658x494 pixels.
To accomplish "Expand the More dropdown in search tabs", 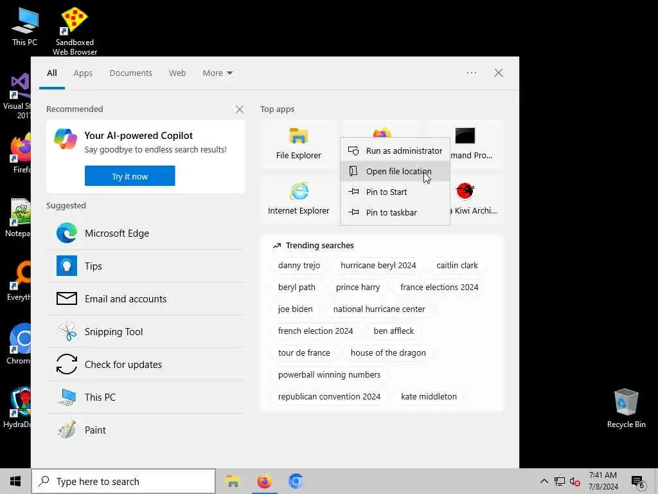I will tap(217, 73).
